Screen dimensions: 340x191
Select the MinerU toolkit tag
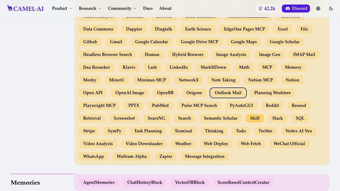(117, 80)
